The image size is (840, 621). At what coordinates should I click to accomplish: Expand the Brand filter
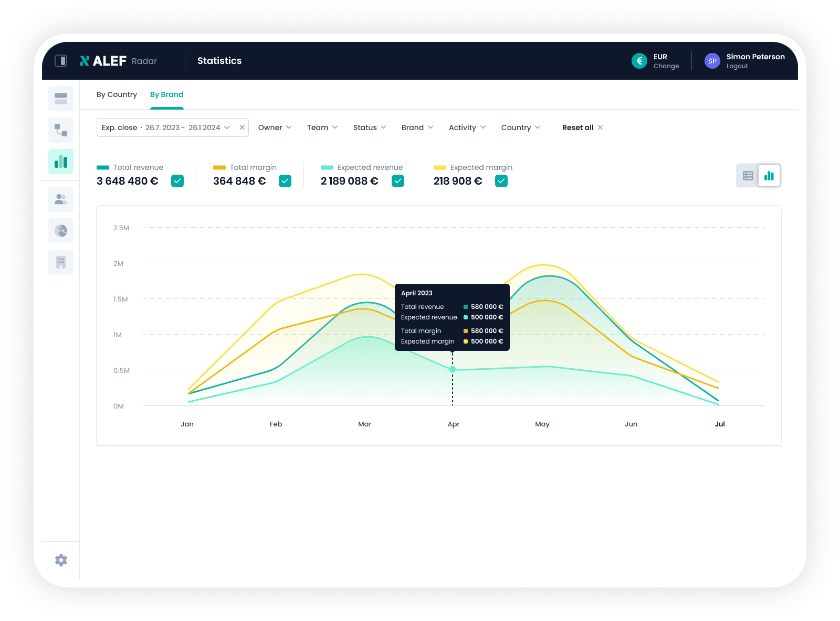coord(417,127)
